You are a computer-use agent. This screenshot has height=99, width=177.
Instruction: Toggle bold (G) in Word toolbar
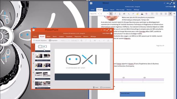tap(111, 14)
